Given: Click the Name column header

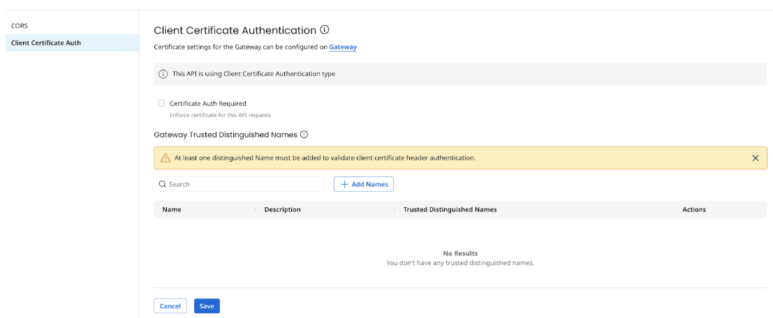Looking at the screenshot, I should pos(172,209).
